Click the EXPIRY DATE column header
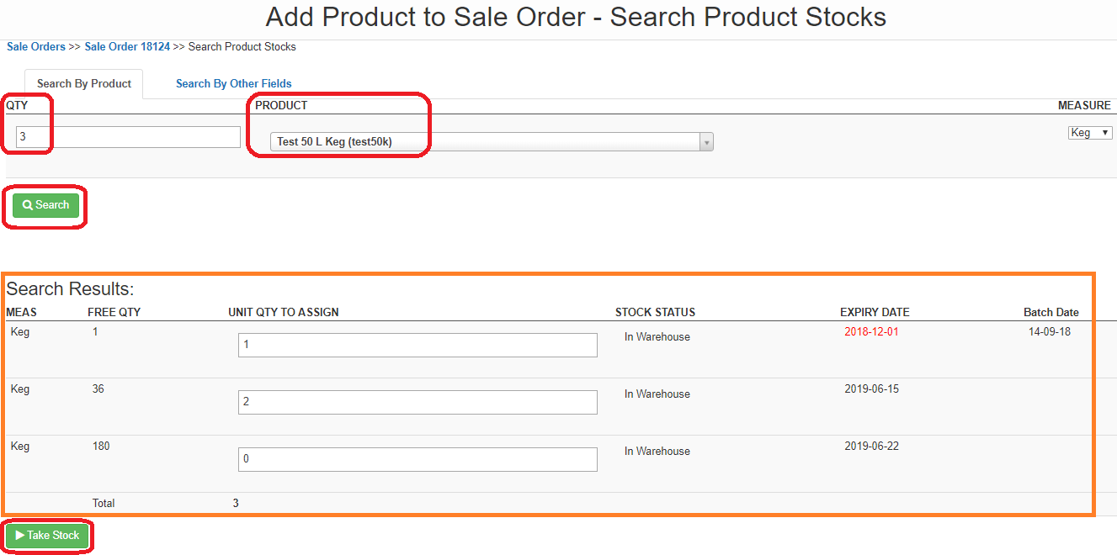The width and height of the screenshot is (1117, 555). pos(875,313)
